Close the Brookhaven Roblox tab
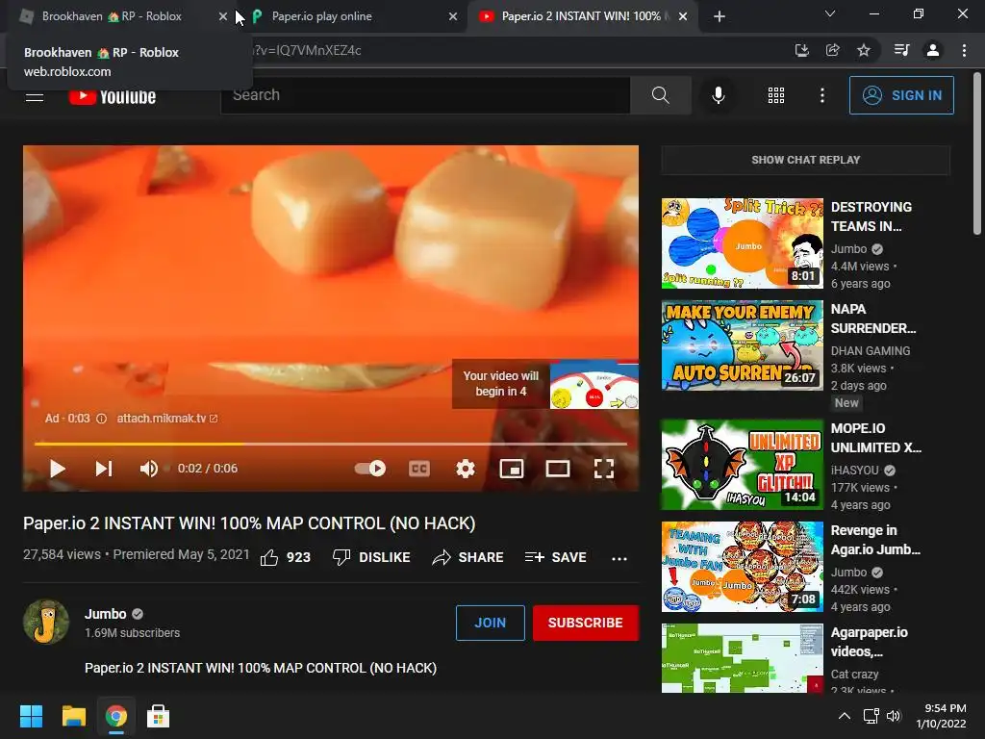 223,16
